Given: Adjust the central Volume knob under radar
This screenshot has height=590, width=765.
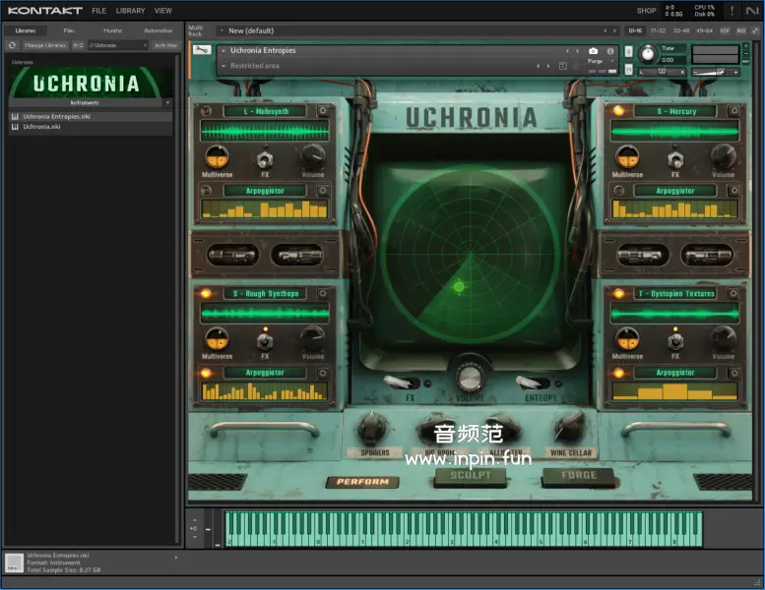Looking at the screenshot, I should (x=468, y=378).
